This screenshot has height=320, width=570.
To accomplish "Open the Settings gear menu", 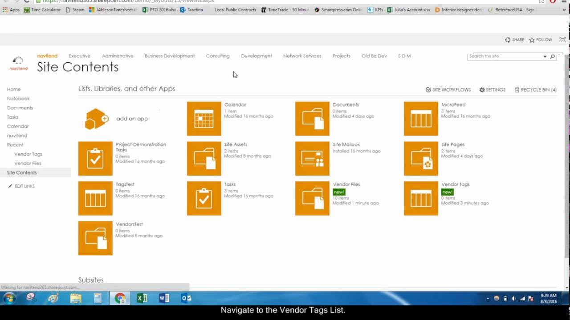I will [x=492, y=90].
